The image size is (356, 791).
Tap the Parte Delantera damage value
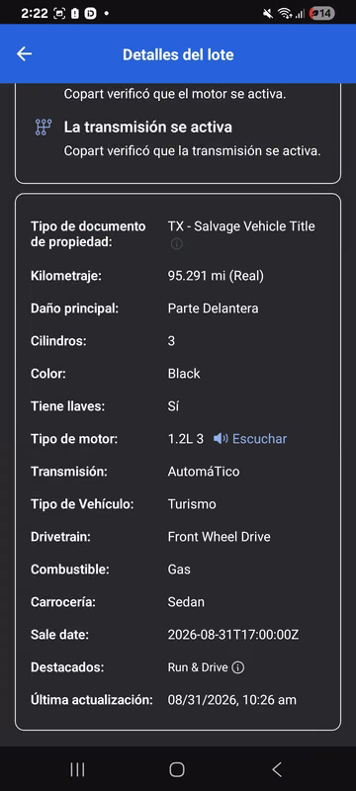click(213, 308)
